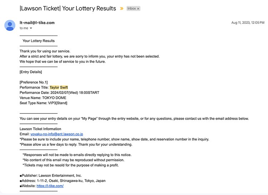Viewport: 268px width, 195px height.
Task: Click the email subject heading text
Action: click(68, 9)
